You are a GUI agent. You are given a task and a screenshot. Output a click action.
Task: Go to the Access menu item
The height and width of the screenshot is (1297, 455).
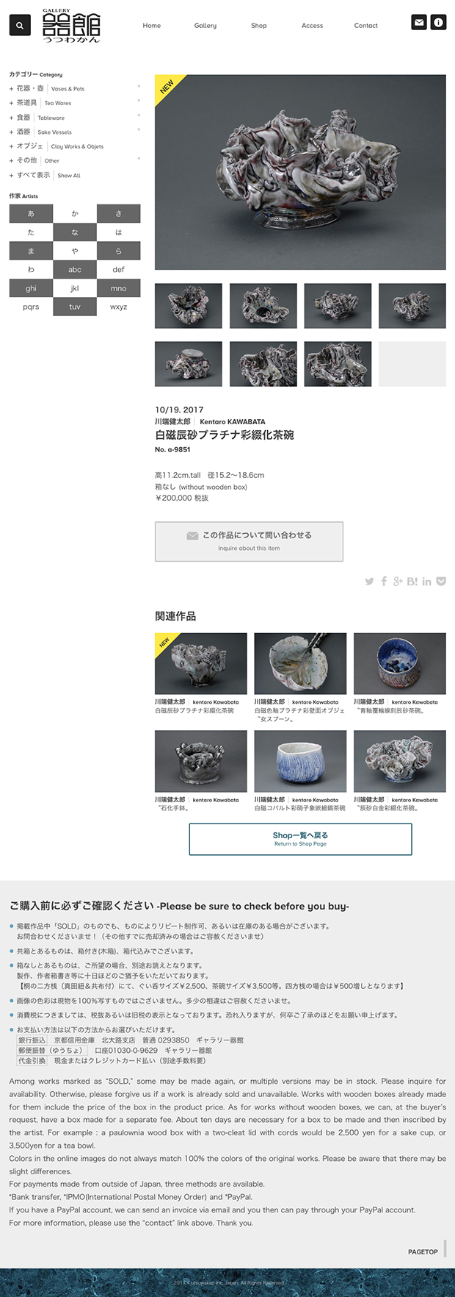click(x=312, y=26)
